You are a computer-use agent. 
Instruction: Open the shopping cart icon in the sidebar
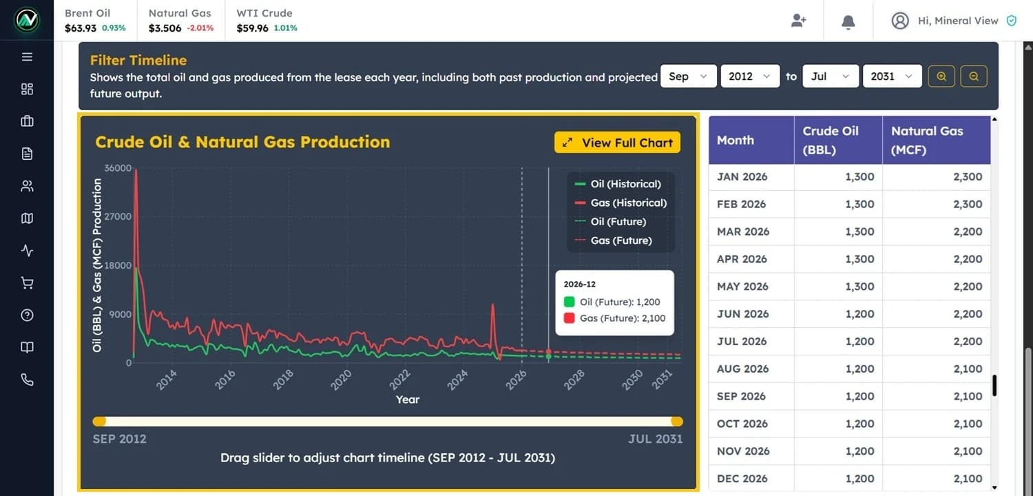[x=27, y=283]
